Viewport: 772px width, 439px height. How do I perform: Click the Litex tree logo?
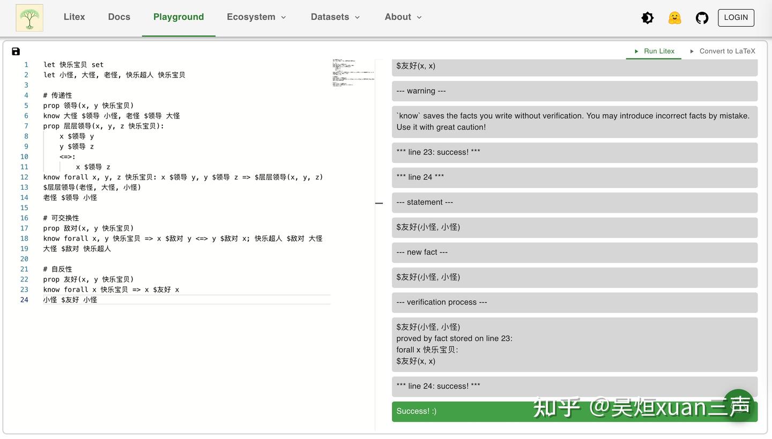click(29, 18)
